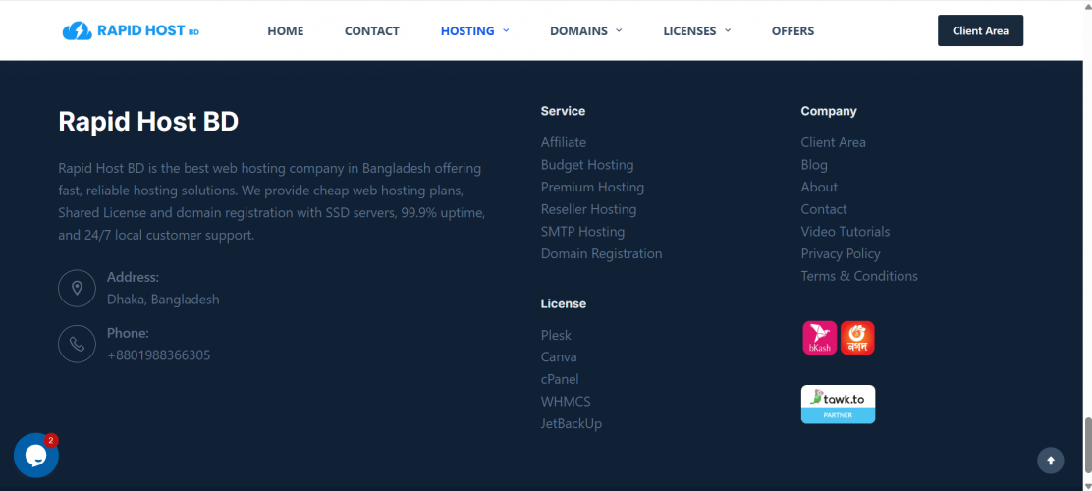Image resolution: width=1092 pixels, height=491 pixels.
Task: Expand the Licenses dropdown chevron
Action: point(728,30)
